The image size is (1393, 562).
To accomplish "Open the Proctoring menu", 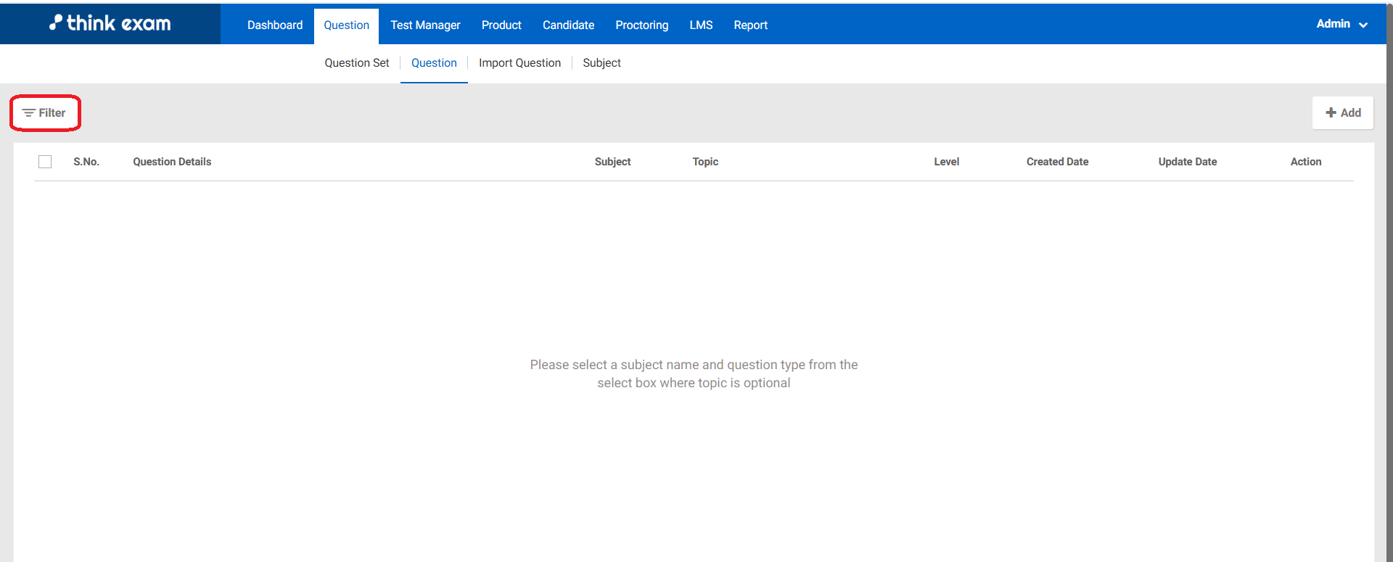I will [641, 25].
